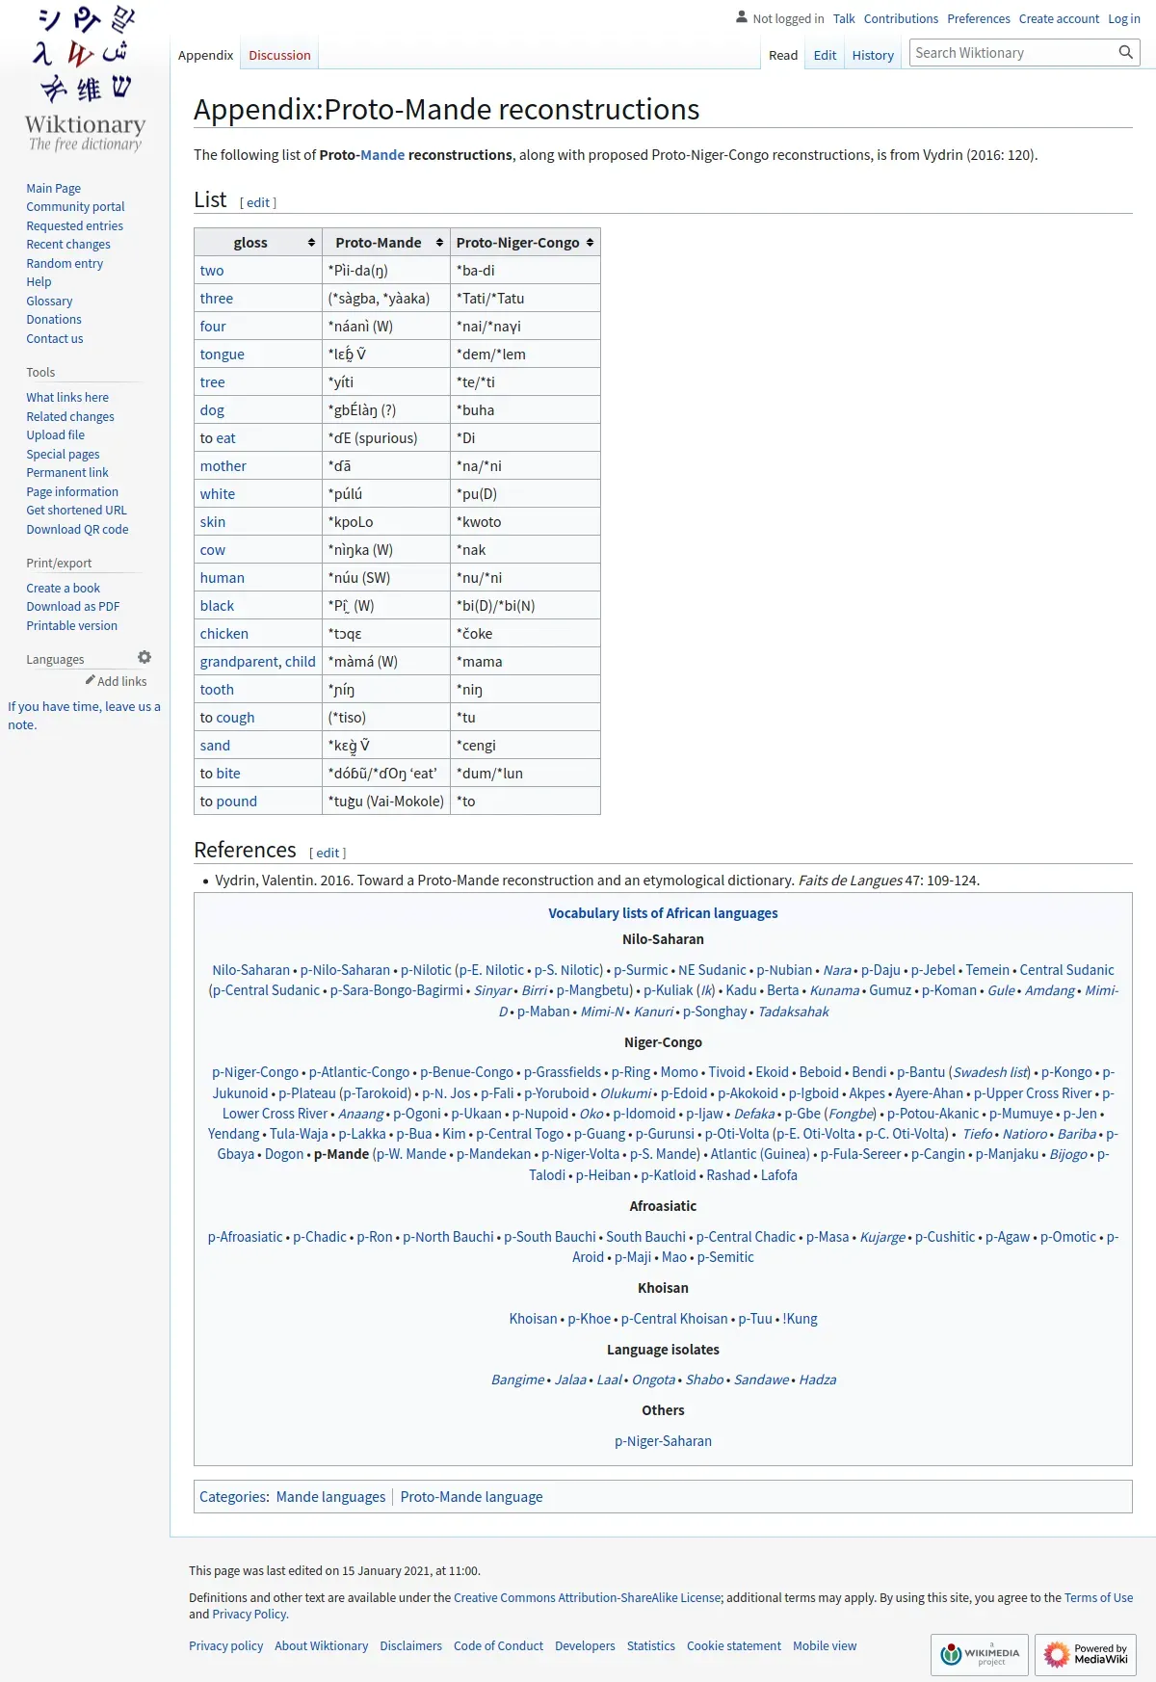
Task: Open Mande languages category
Action: coord(330,1496)
